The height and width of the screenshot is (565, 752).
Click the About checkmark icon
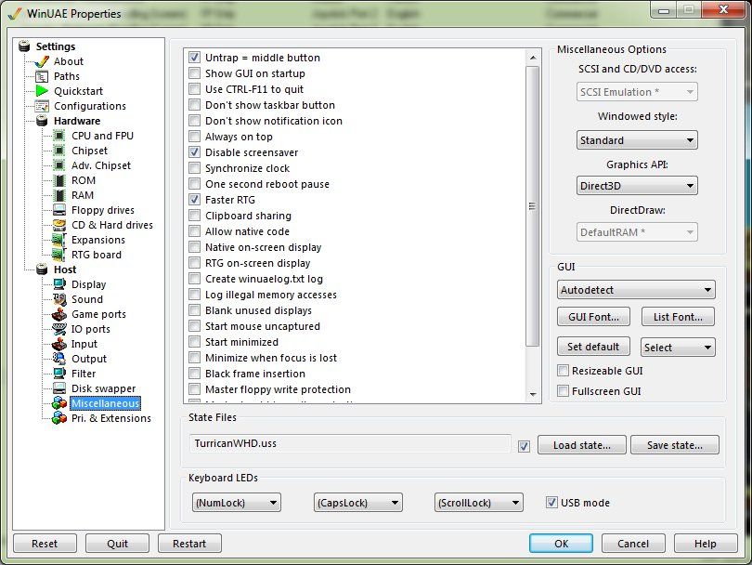coord(42,61)
